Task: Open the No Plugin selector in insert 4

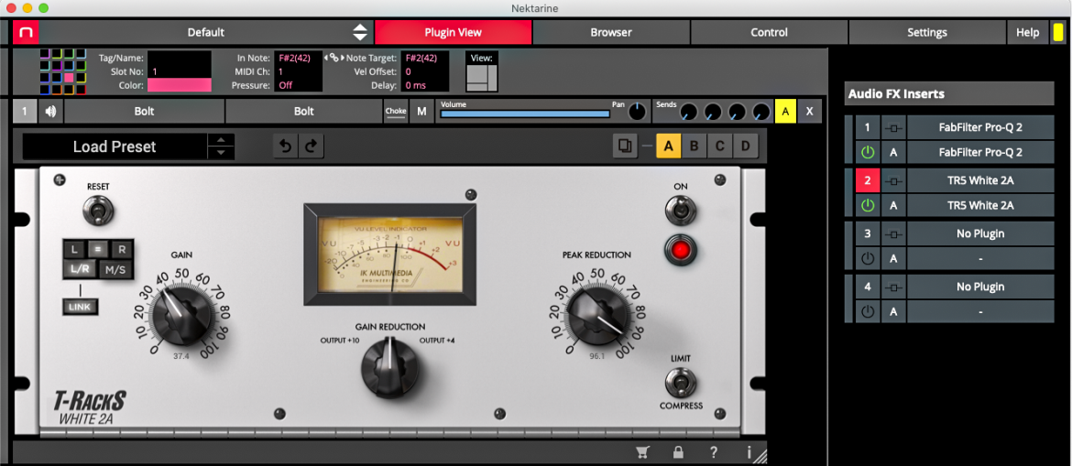Action: (980, 287)
